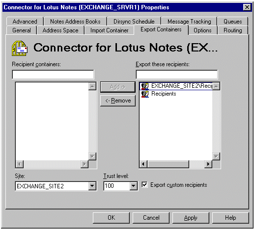
Task: Expand the Trust level dropdown
Action: [134, 186]
